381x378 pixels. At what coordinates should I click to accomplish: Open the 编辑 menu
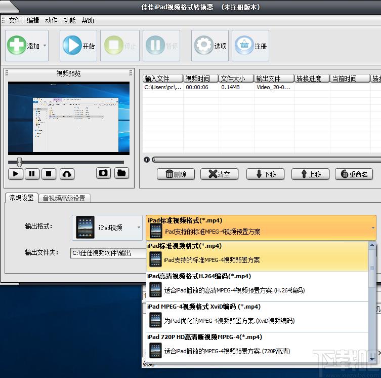click(33, 20)
